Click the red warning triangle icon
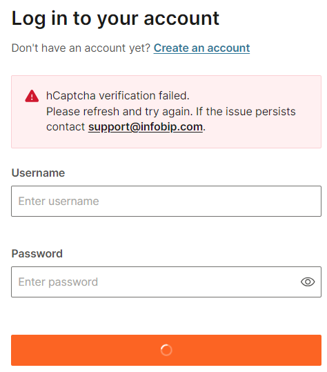 32,96
